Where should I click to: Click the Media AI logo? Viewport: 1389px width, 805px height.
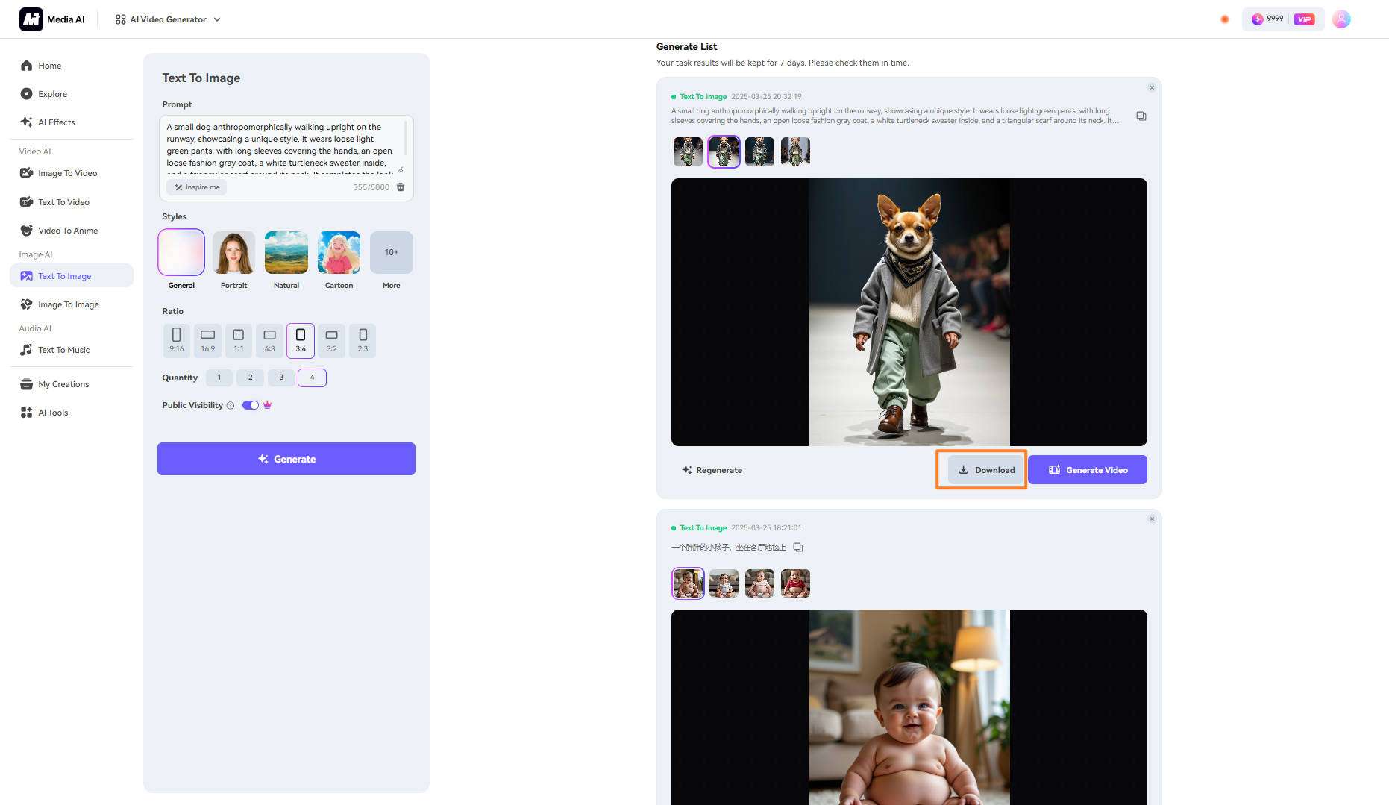pyautogui.click(x=31, y=19)
